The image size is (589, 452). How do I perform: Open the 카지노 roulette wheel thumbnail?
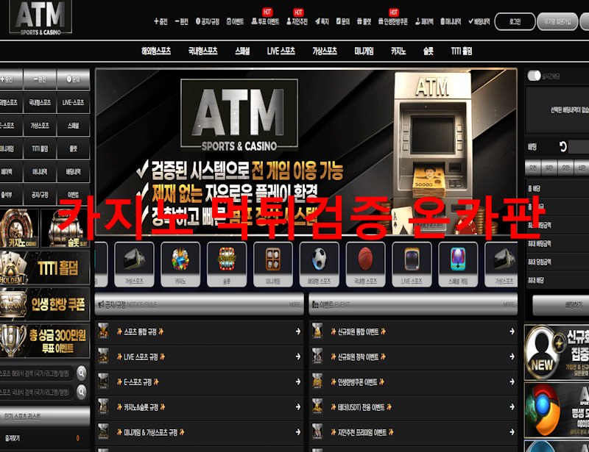tap(19, 228)
